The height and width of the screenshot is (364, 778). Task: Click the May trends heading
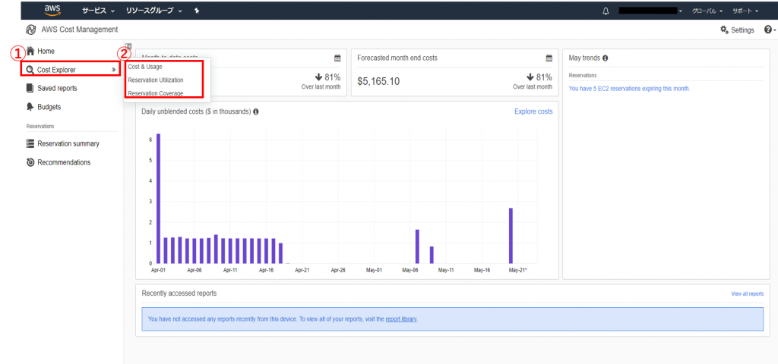pyautogui.click(x=584, y=58)
